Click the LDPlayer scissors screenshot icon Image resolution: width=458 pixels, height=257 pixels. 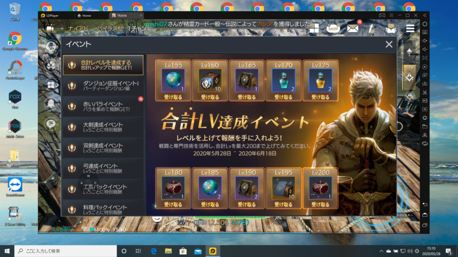(x=424, y=92)
